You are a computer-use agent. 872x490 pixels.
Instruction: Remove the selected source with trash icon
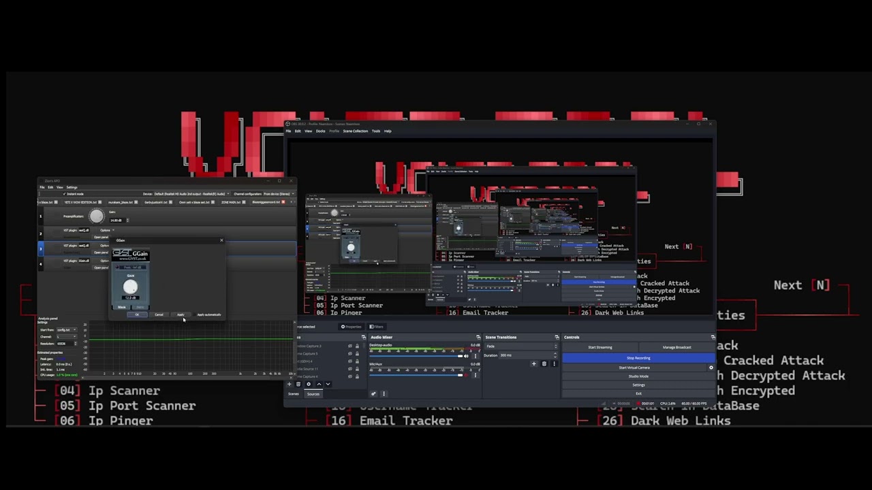[x=298, y=384]
